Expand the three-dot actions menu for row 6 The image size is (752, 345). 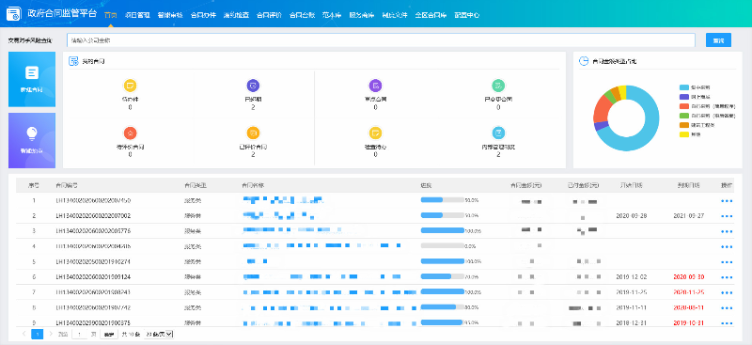(x=727, y=278)
